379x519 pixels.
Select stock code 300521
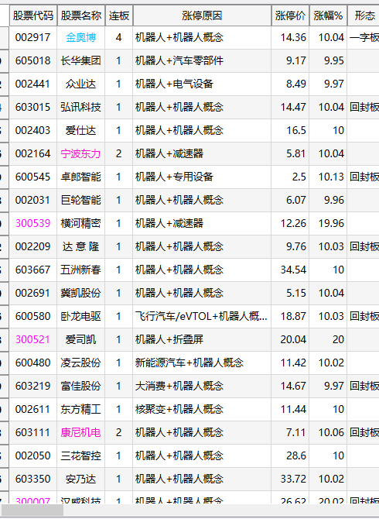coord(33,339)
